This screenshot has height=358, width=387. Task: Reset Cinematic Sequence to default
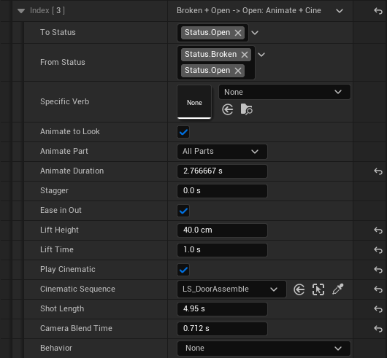pos(378,289)
